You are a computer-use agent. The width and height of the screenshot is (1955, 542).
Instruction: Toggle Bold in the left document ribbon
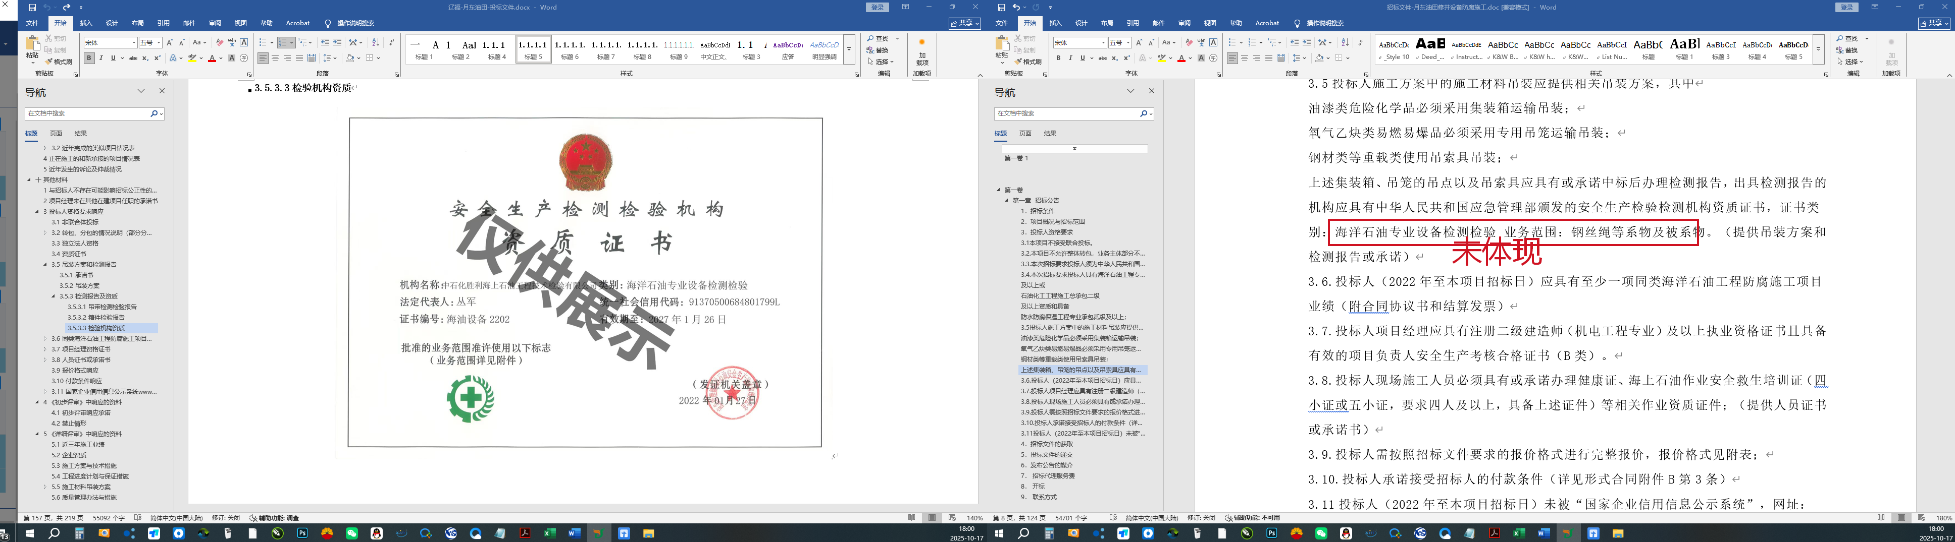click(x=89, y=58)
